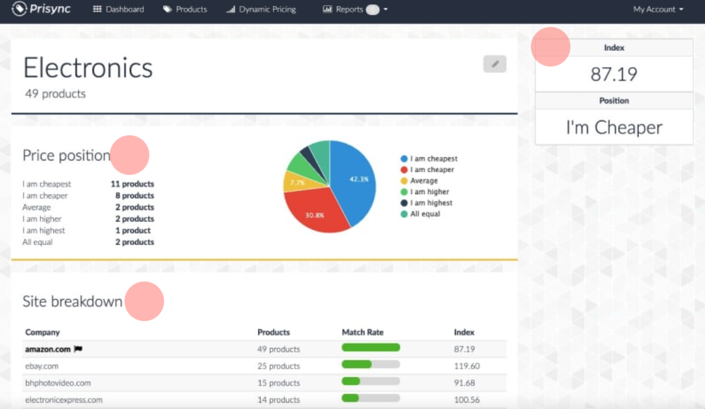Open the Dynamic Pricing menu

point(267,9)
